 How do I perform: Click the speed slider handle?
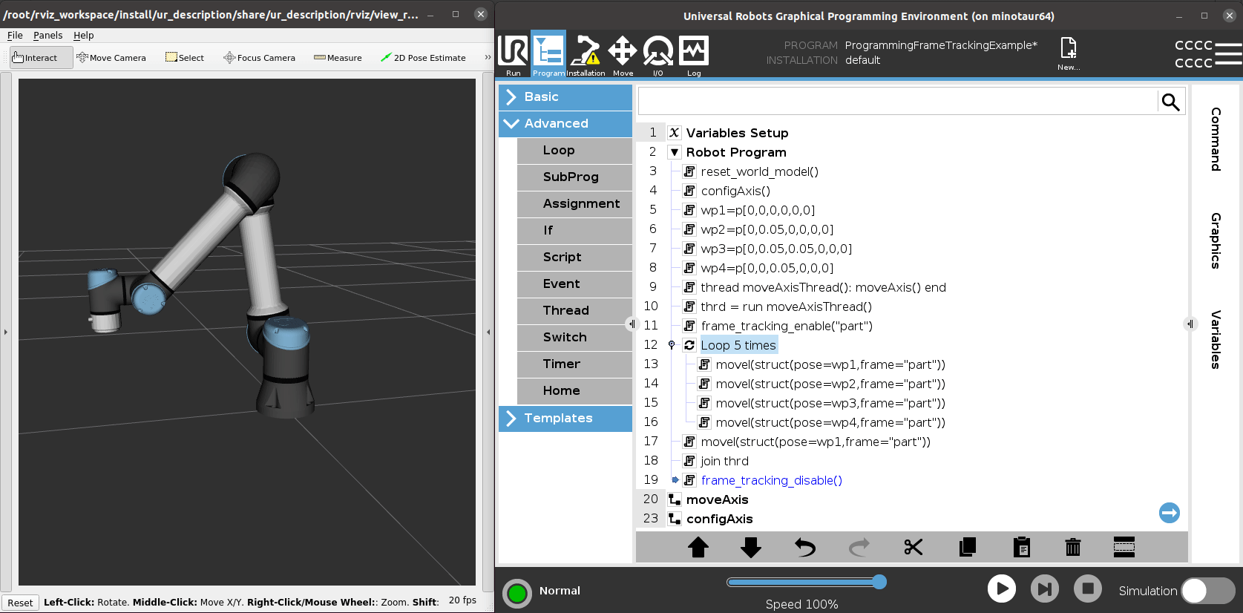coord(879,582)
